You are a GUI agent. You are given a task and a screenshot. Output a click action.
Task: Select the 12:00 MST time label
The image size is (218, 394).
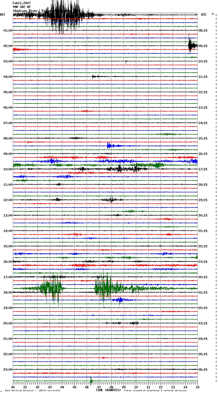pyautogui.click(x=8, y=200)
